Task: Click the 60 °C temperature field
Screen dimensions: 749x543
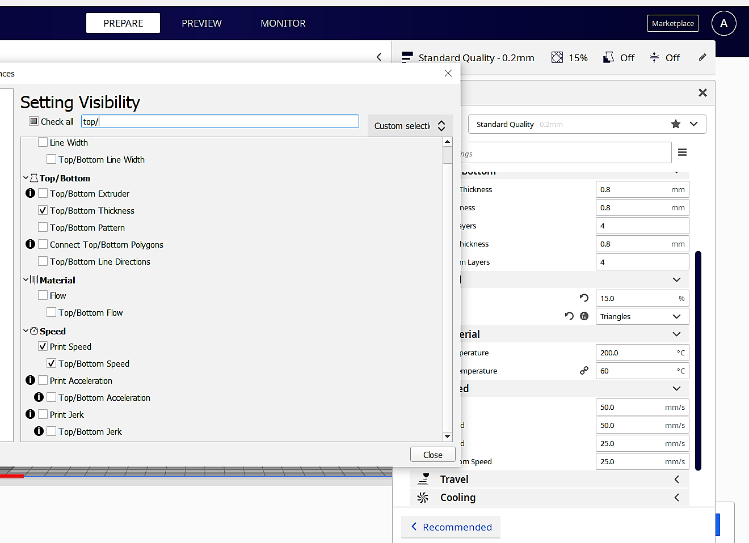Action: [x=642, y=371]
